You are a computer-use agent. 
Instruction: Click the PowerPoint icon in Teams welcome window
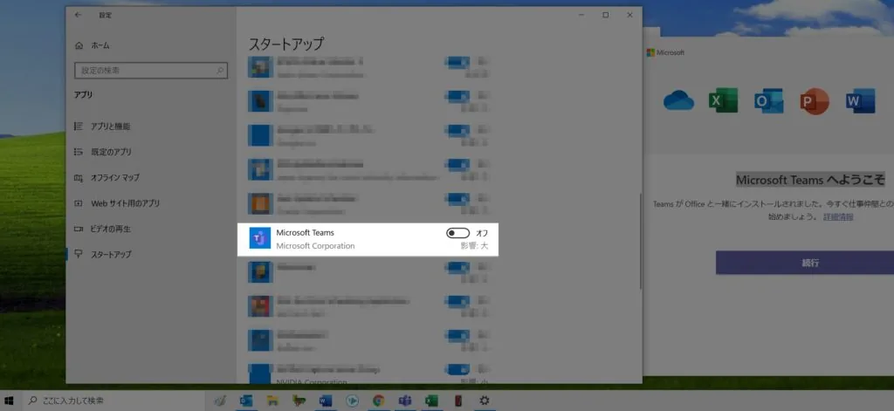pos(815,101)
